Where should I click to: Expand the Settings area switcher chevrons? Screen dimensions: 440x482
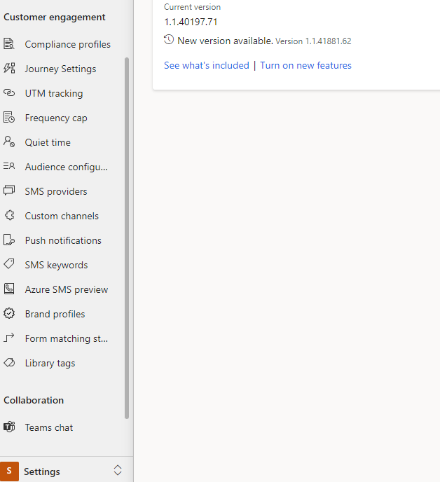(118, 470)
